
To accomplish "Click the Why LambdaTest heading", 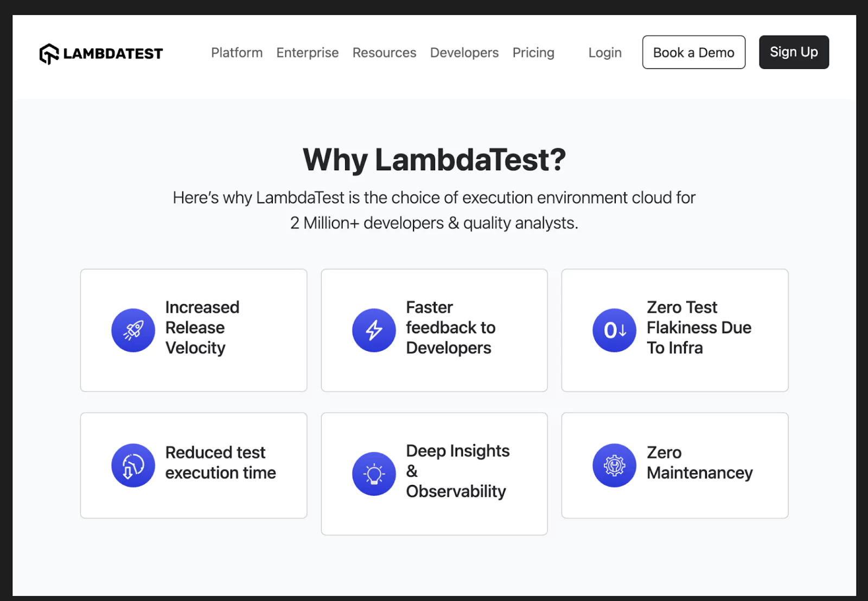I will coord(434,159).
